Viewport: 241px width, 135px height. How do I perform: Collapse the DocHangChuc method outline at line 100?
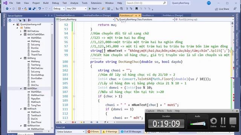tap(74, 61)
